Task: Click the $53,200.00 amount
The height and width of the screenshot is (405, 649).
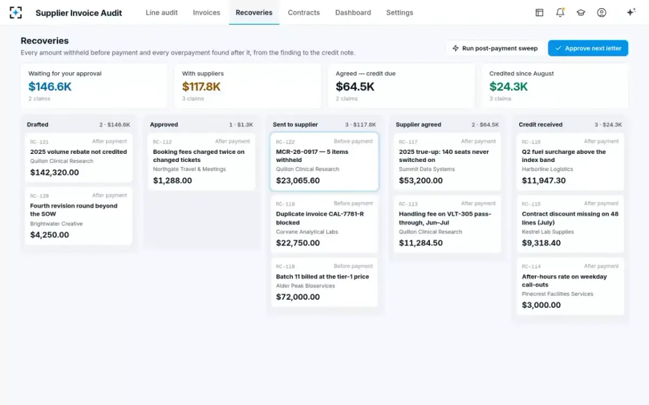Action: [x=421, y=180]
